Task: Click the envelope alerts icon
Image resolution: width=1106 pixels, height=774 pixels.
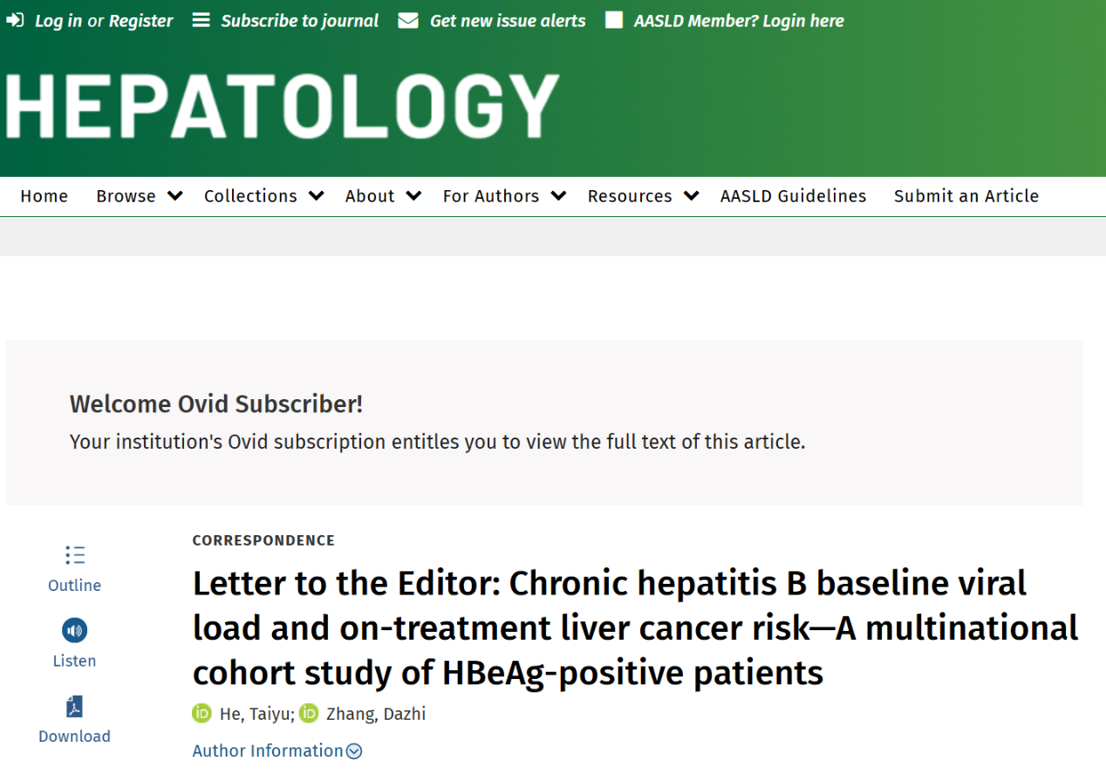Action: [x=408, y=20]
